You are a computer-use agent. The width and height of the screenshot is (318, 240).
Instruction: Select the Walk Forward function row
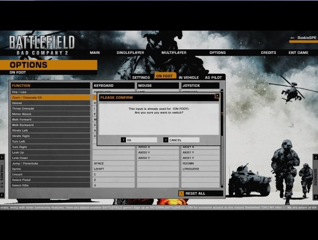tap(50, 119)
